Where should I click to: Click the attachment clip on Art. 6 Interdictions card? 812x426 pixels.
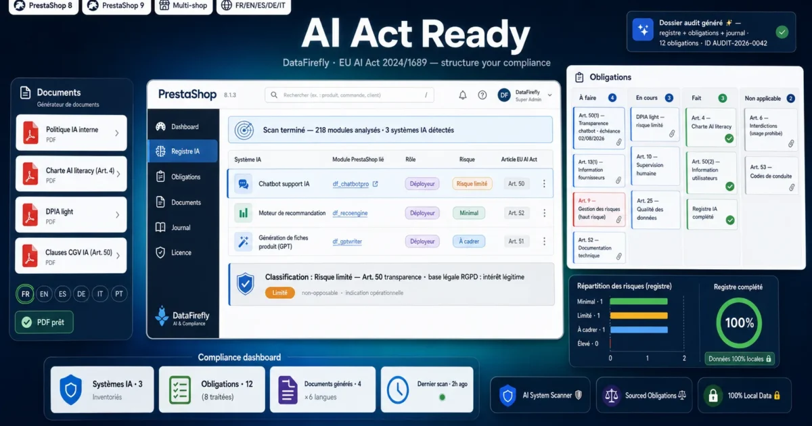pyautogui.click(x=790, y=143)
